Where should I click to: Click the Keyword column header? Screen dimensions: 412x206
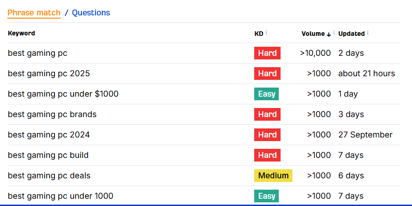coord(21,33)
